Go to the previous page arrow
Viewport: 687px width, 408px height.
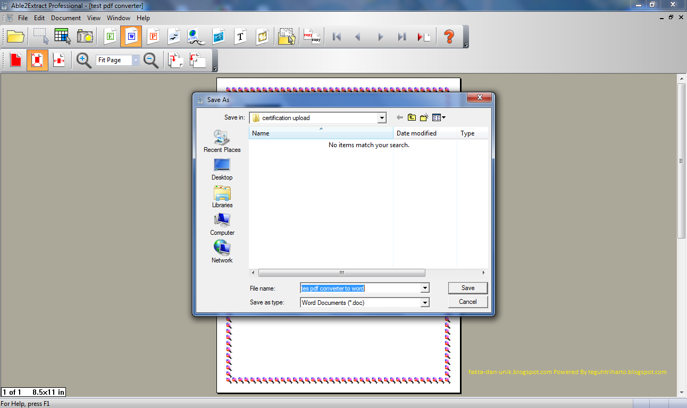point(358,37)
